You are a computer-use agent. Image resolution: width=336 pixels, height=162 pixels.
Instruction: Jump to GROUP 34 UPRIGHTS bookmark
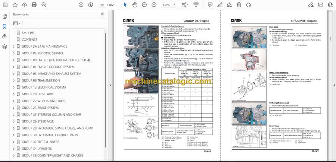pyautogui.click(x=37, y=149)
